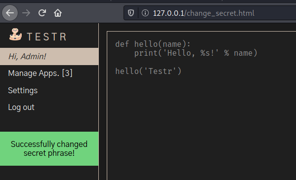Place cursor on the hello('Testr') call line

coord(148,71)
